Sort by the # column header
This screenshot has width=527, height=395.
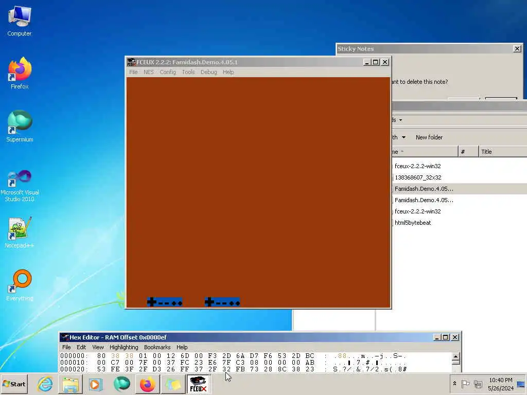coord(468,152)
